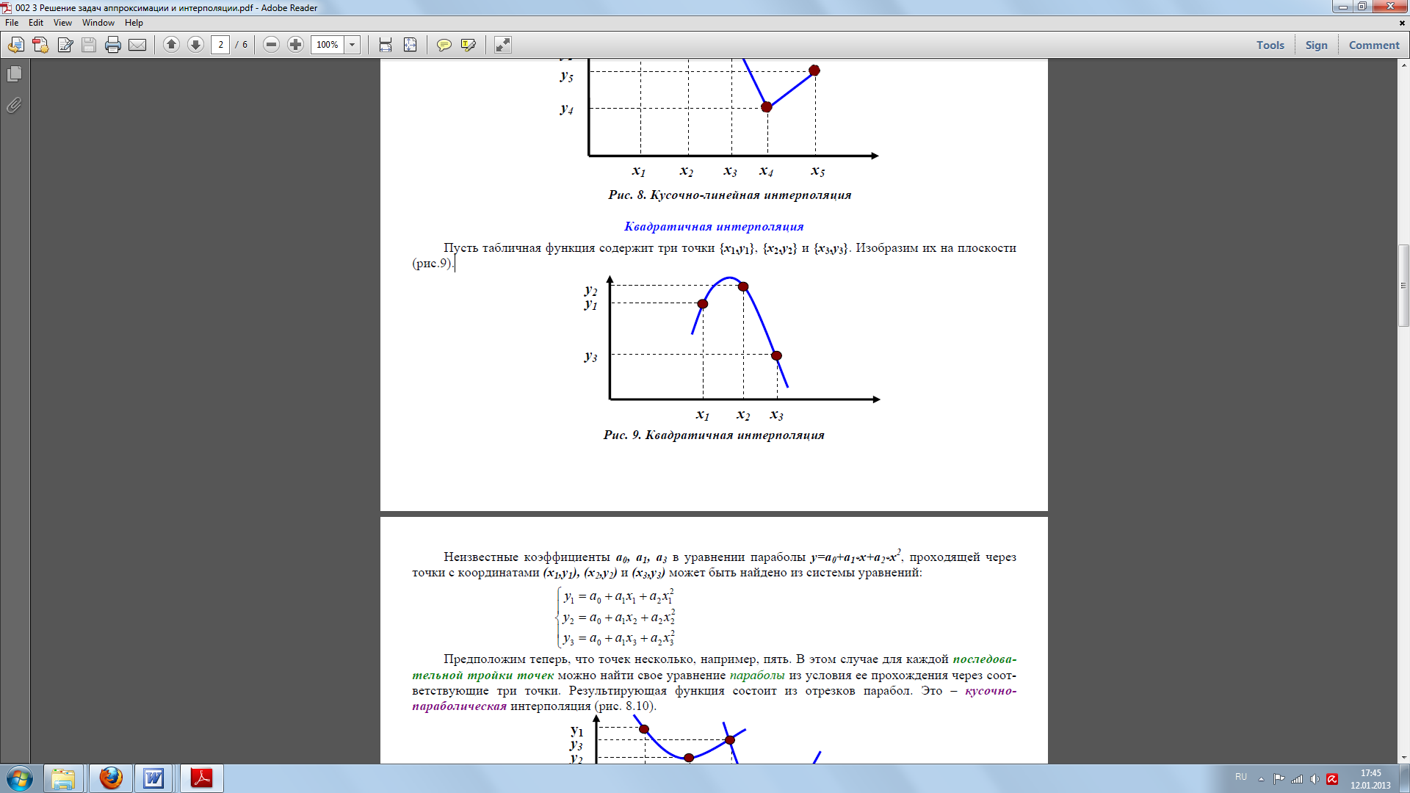
Task: Click green text 'параболы'
Action: point(757,676)
